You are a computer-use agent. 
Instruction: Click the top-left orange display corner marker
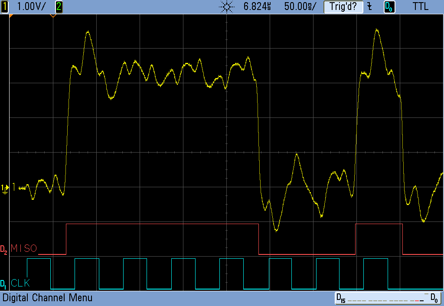11,16
